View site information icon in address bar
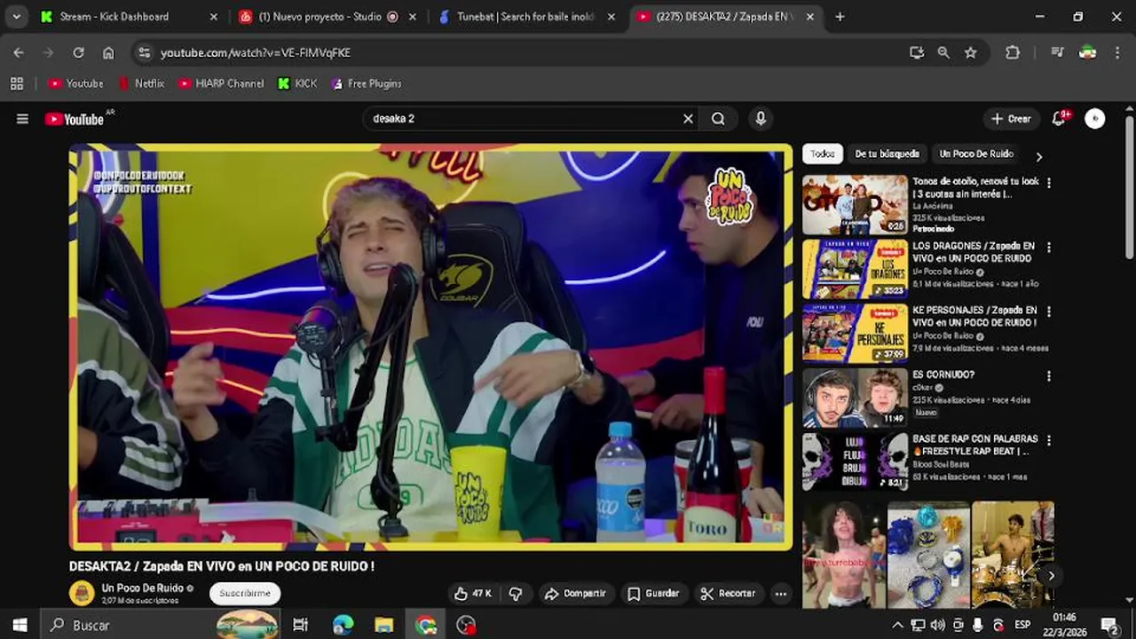1136x639 pixels. click(x=145, y=53)
